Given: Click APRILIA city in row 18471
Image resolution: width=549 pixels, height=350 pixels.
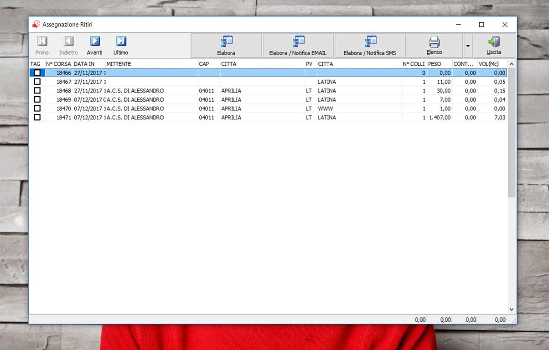Looking at the screenshot, I should (x=231, y=117).
